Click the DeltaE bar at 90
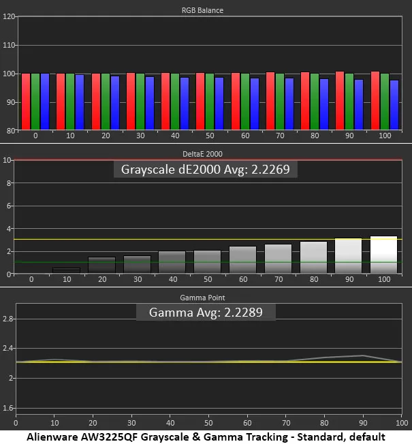This screenshot has width=412, height=444. coord(349,256)
